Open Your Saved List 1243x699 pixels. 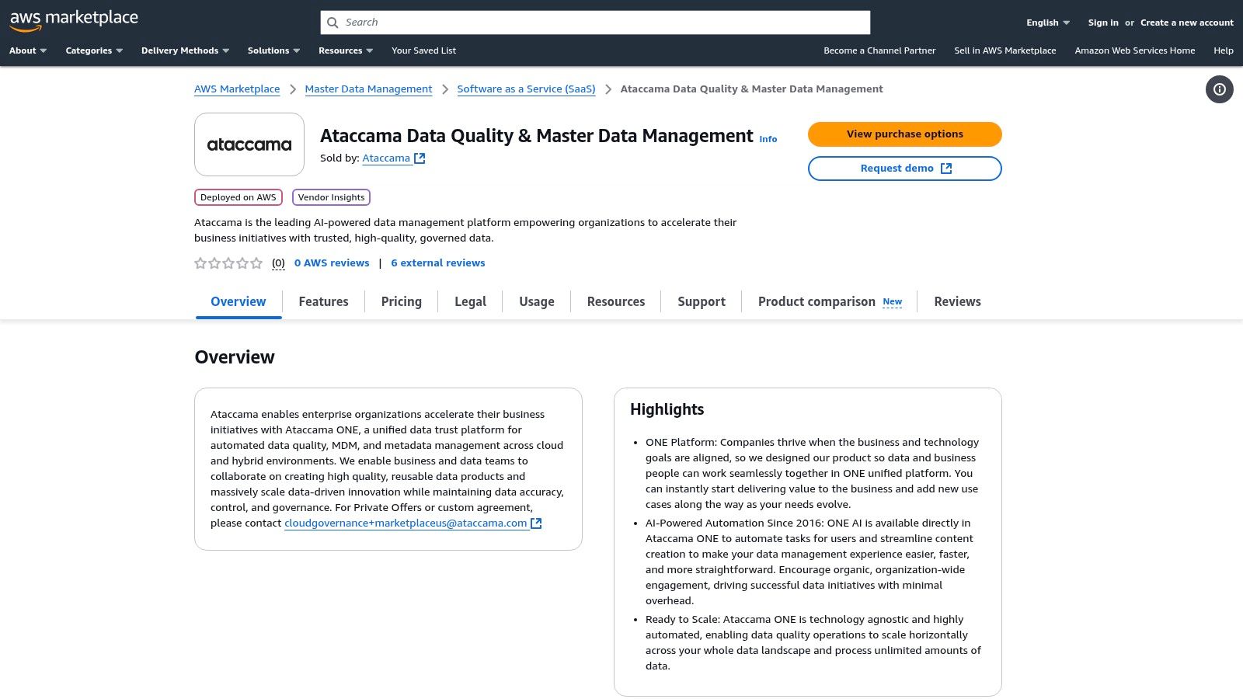(x=424, y=50)
